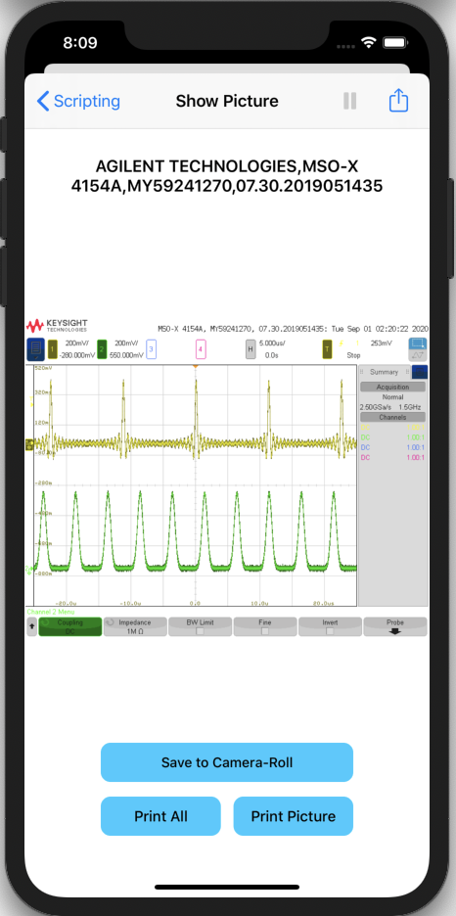
Task: Click channel 2 ground marker at left edge
Action: point(29,569)
